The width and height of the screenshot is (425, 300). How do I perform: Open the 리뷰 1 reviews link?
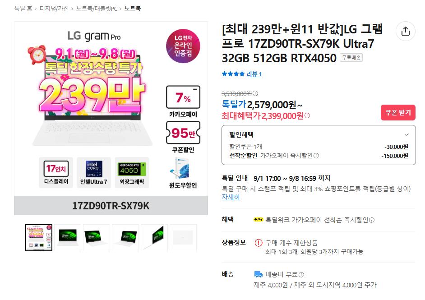pos(254,74)
